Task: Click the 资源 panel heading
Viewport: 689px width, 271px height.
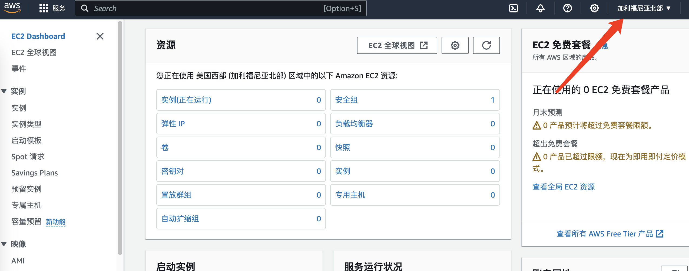Action: [x=166, y=45]
